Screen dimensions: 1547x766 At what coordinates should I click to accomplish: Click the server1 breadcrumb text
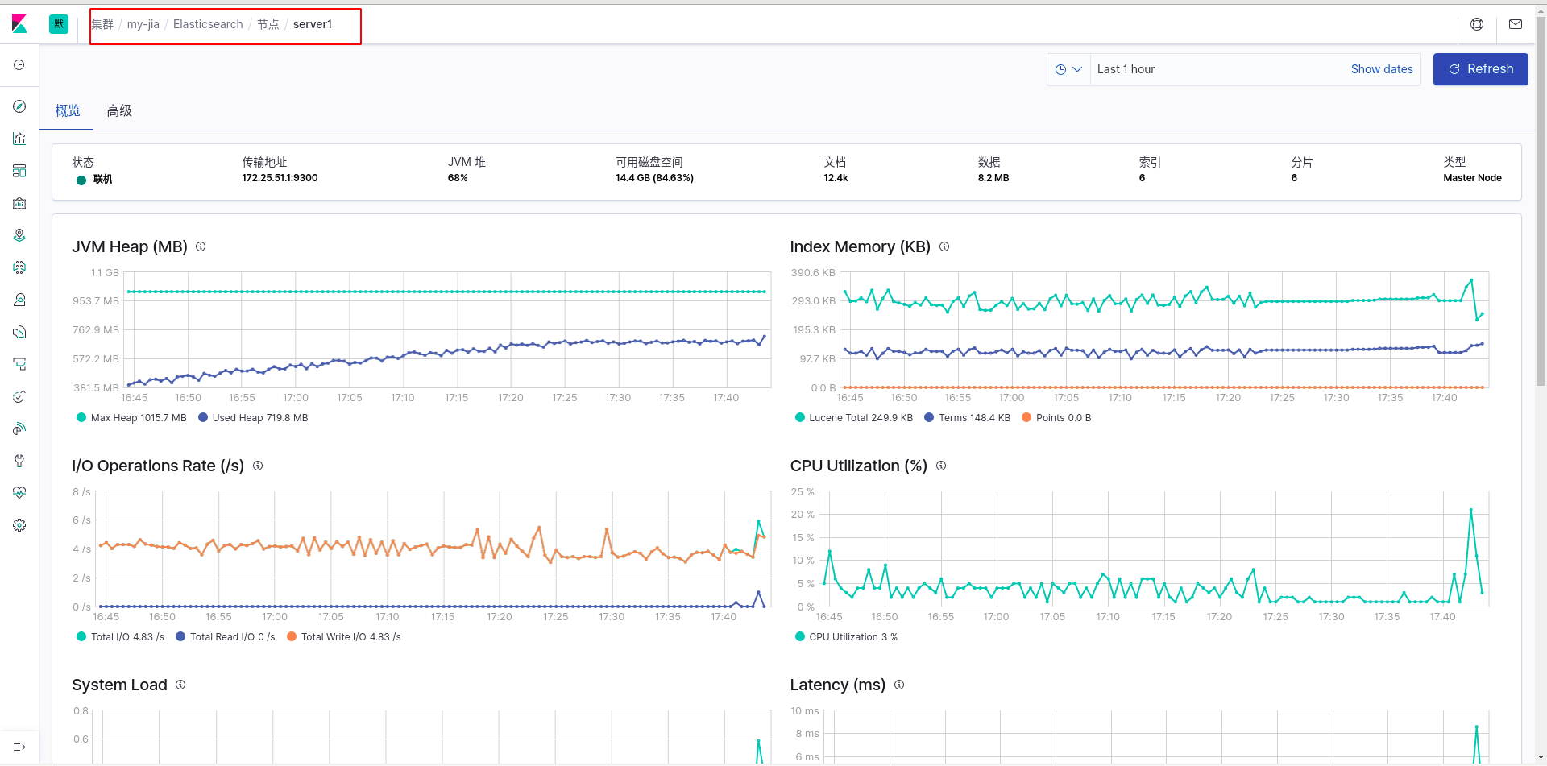[313, 24]
